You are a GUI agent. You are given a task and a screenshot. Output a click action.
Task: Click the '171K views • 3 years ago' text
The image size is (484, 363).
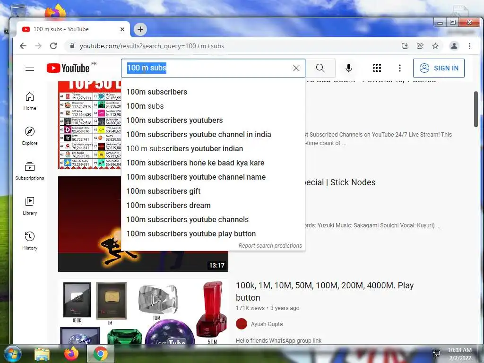(x=268, y=308)
